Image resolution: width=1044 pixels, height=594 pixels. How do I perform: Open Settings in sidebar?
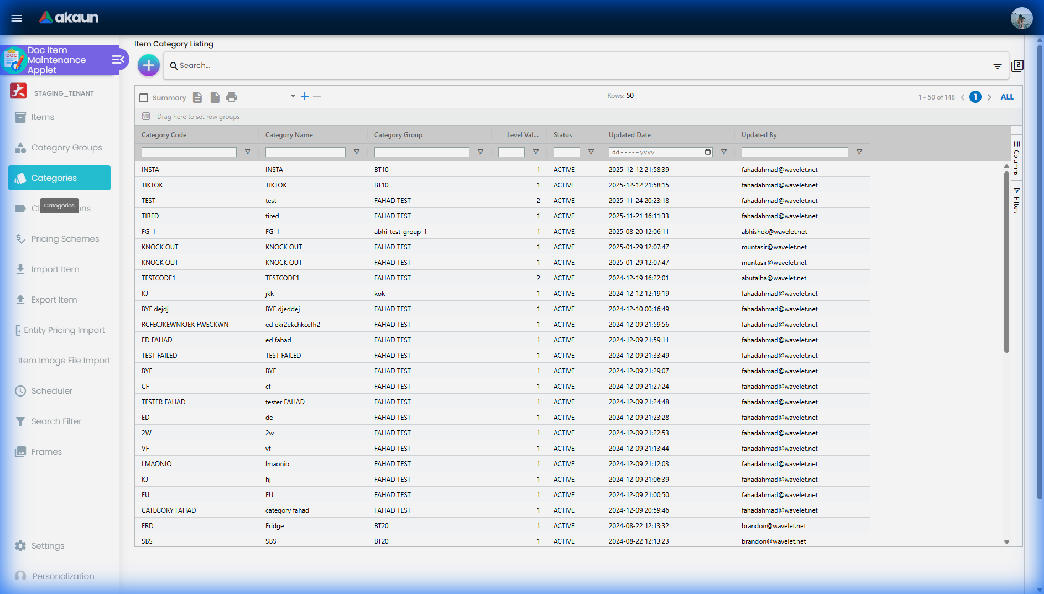click(48, 546)
